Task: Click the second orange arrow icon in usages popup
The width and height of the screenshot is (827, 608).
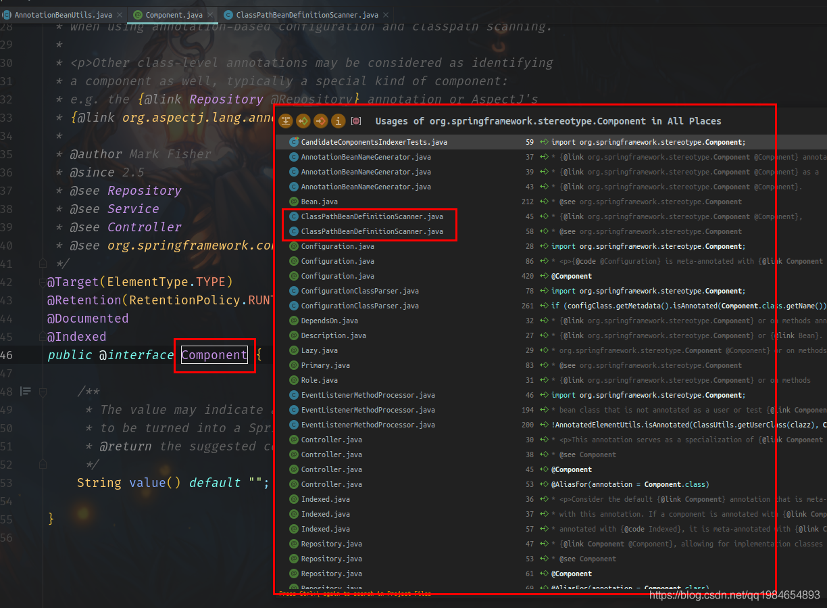Action: point(303,121)
